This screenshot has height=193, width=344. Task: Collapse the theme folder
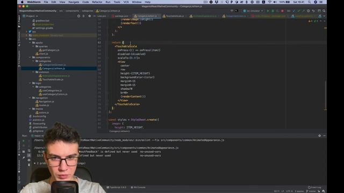[30, 109]
